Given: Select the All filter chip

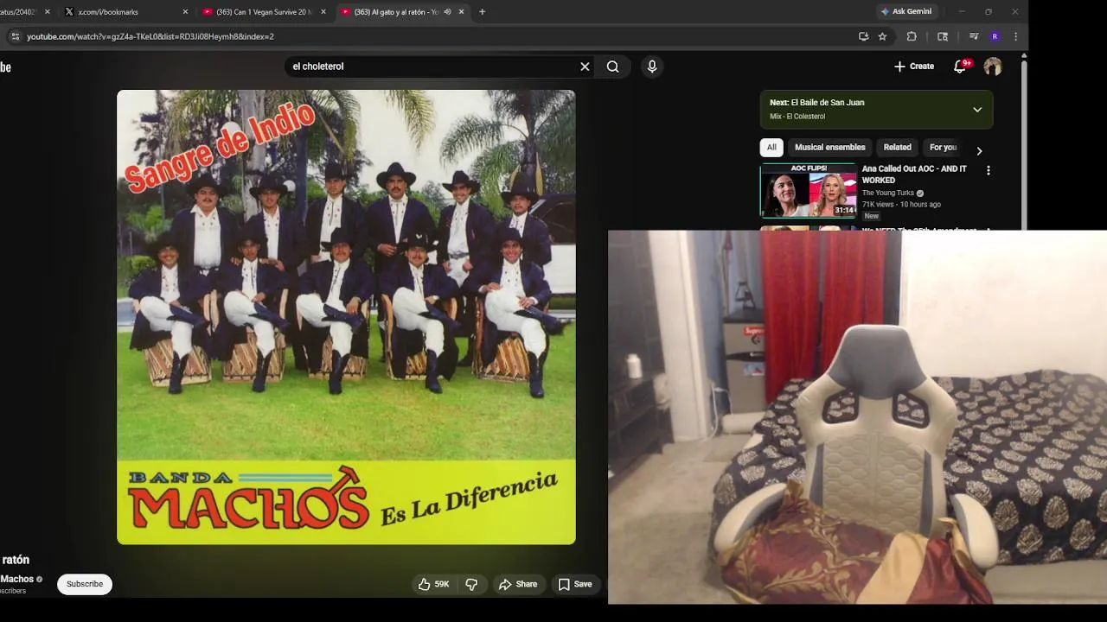Looking at the screenshot, I should click(771, 147).
